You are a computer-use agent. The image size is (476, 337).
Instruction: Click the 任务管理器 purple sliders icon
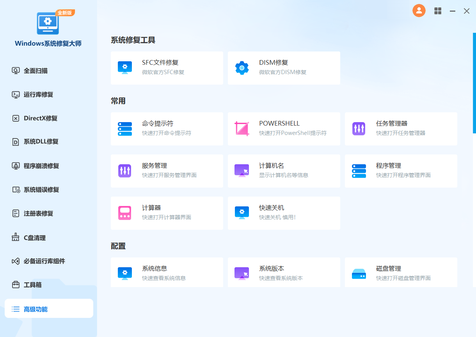359,129
